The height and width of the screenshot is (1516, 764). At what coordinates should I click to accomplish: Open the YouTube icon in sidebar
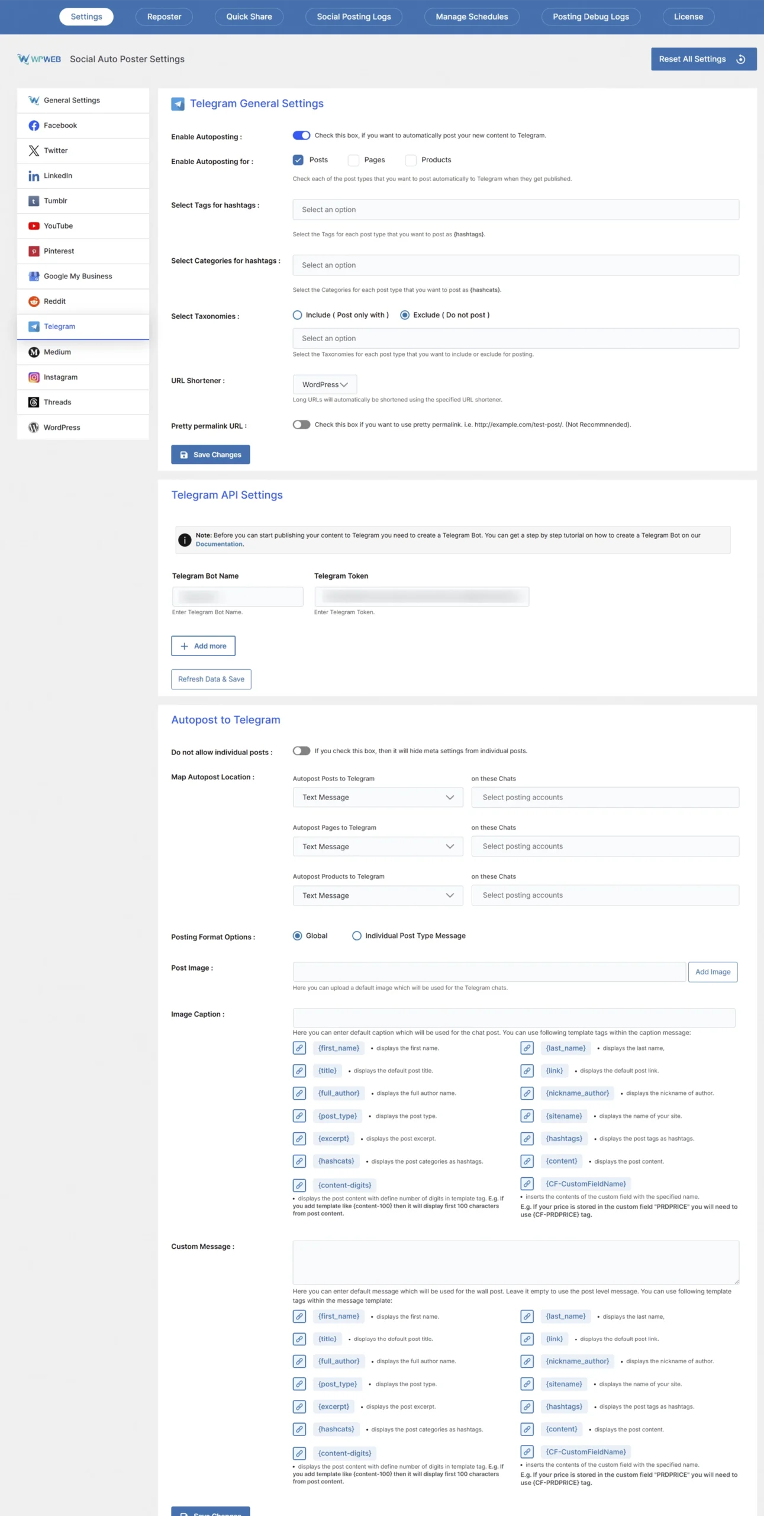(34, 226)
